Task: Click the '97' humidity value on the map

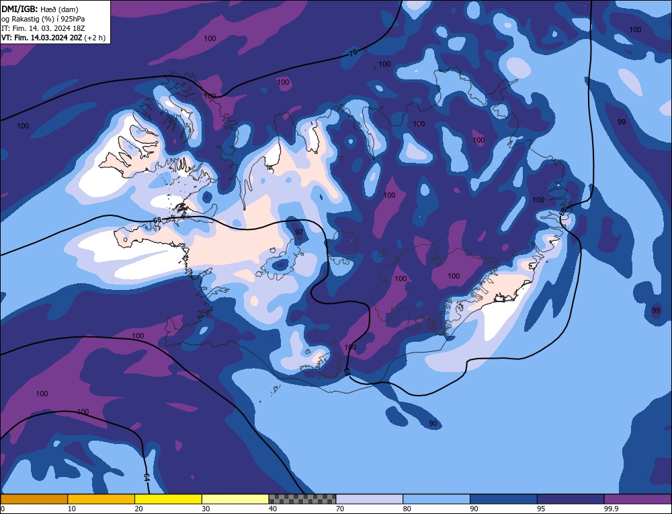Action: click(x=299, y=232)
